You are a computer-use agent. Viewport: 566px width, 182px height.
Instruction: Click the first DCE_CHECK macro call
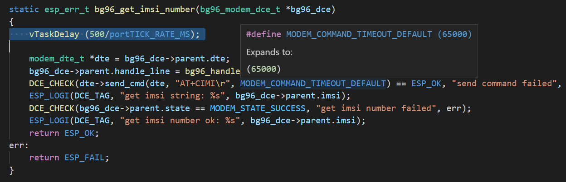coord(51,84)
